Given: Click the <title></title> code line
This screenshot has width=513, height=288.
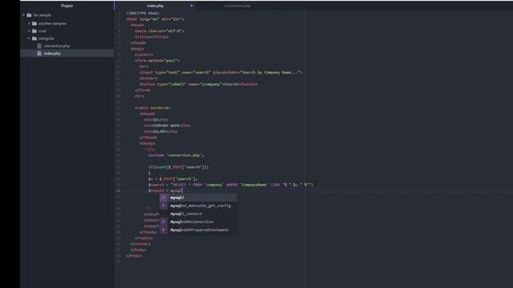Looking at the screenshot, I should click(x=151, y=37).
